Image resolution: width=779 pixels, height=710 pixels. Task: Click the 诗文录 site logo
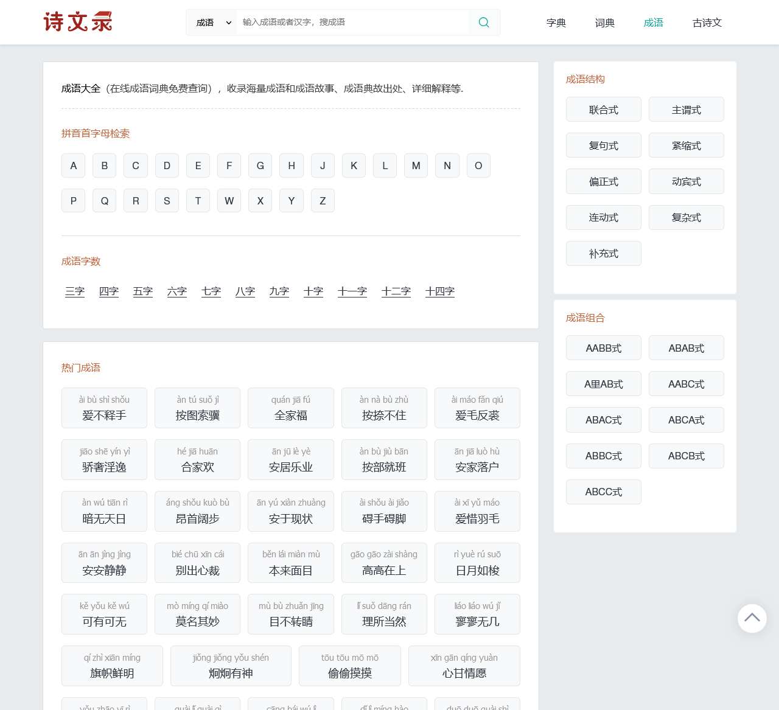tap(78, 22)
